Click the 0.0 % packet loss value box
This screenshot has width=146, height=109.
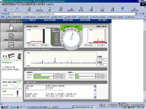pos(102,65)
